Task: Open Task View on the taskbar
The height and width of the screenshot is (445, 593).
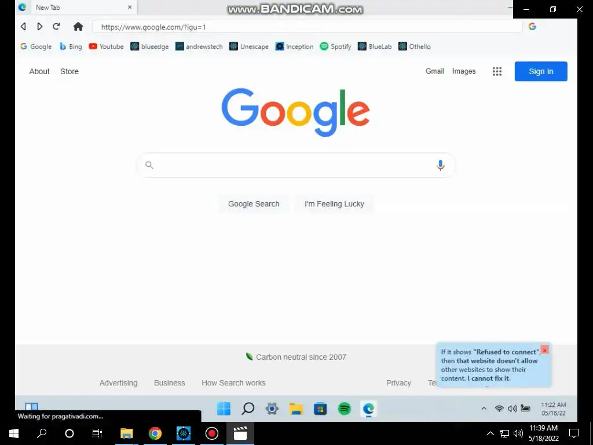Action: tap(97, 433)
